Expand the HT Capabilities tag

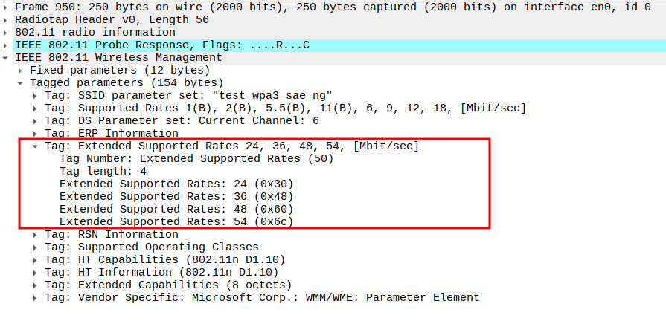tap(36, 260)
